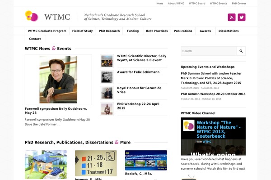Click Farewell symposium excerpt text
Screen dimensions: 271x180
pyautogui.click(x=57, y=122)
